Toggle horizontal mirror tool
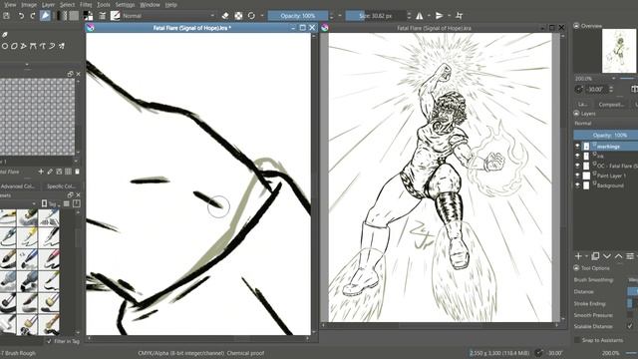This screenshot has width=638, height=359. point(420,16)
